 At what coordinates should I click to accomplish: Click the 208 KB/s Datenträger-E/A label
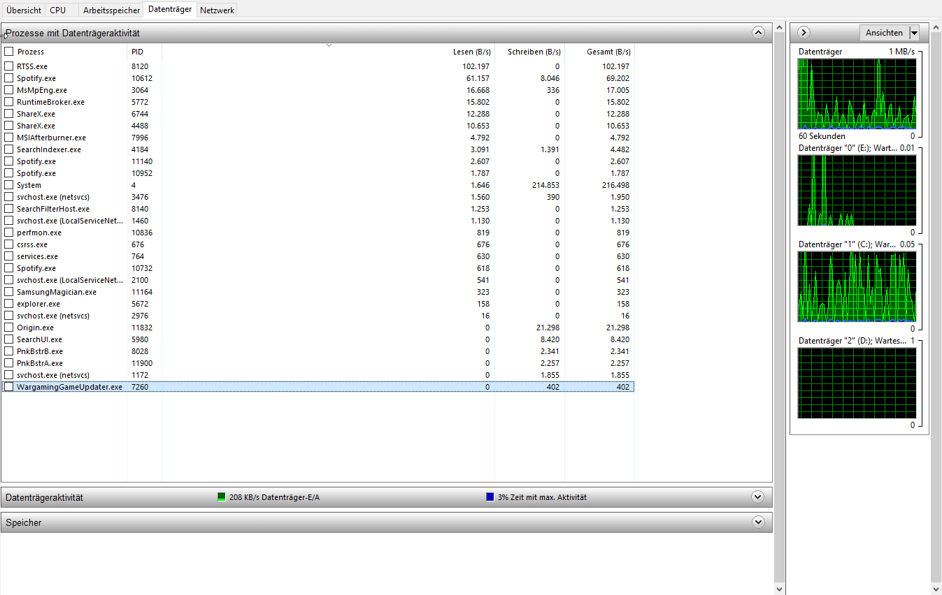[x=274, y=497]
